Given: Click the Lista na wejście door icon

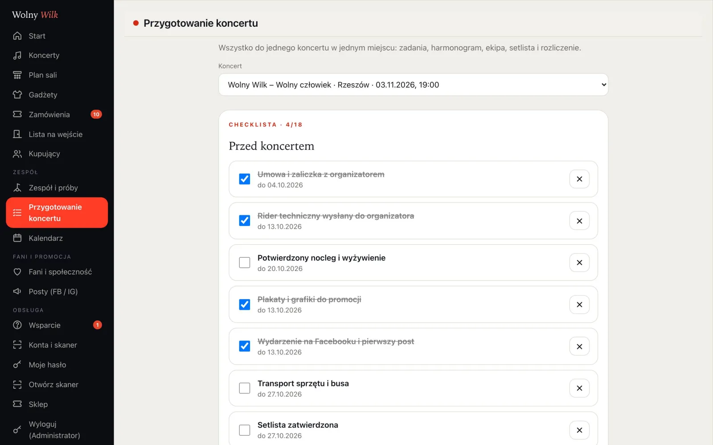Looking at the screenshot, I should coord(17,134).
